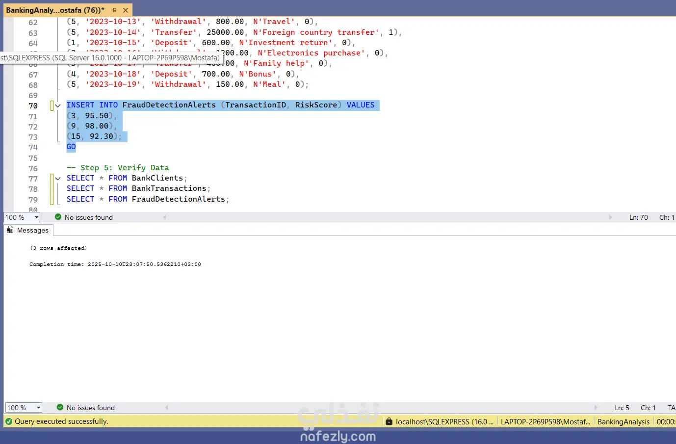Click line number 77 in the gutter
The width and height of the screenshot is (676, 444).
point(33,179)
